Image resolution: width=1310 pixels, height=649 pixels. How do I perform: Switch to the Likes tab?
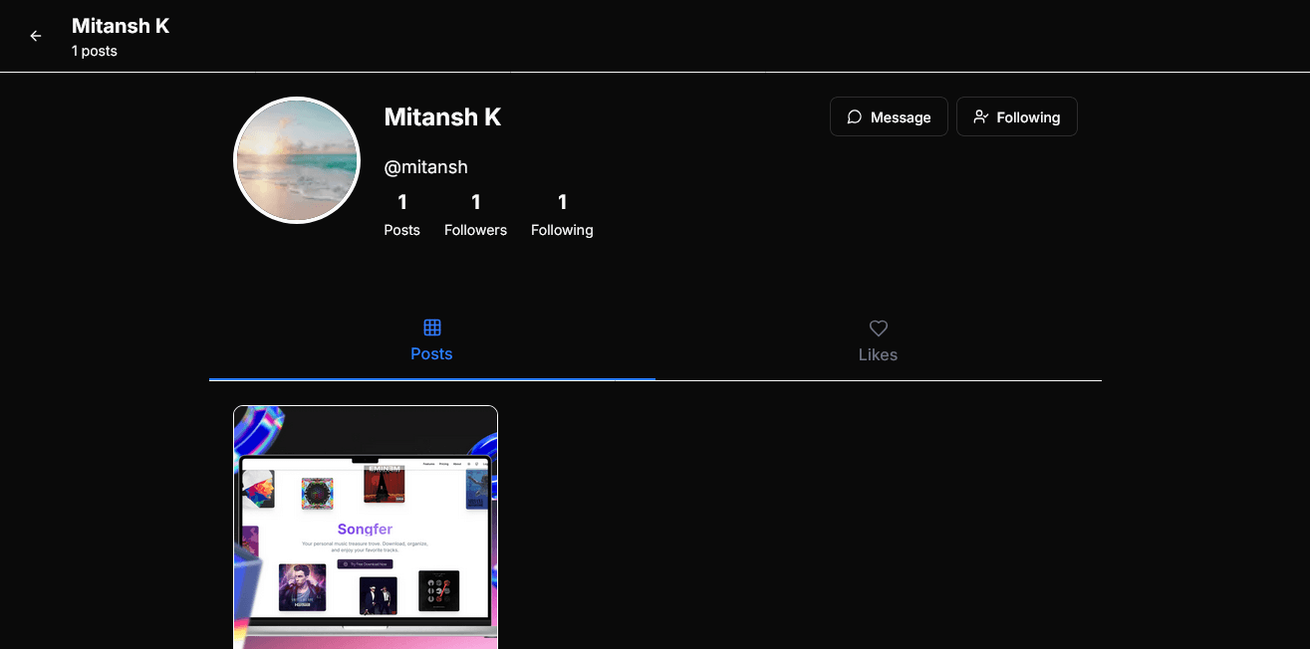click(878, 341)
